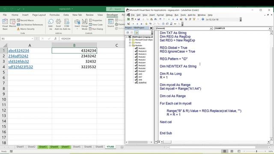Screen dimensions: 274x154
Task: Switch to Normal view in status bar
Action: pyautogui.click(x=224, y=151)
